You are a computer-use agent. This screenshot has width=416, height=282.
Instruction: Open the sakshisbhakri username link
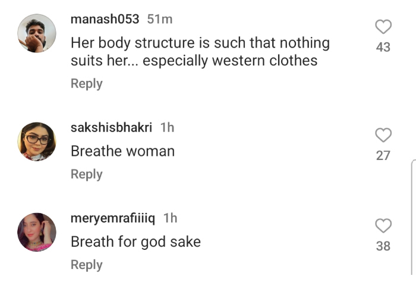[x=112, y=127]
